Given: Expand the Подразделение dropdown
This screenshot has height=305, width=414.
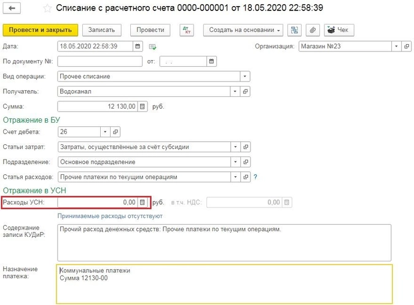Looking at the screenshot, I should 235,162.
